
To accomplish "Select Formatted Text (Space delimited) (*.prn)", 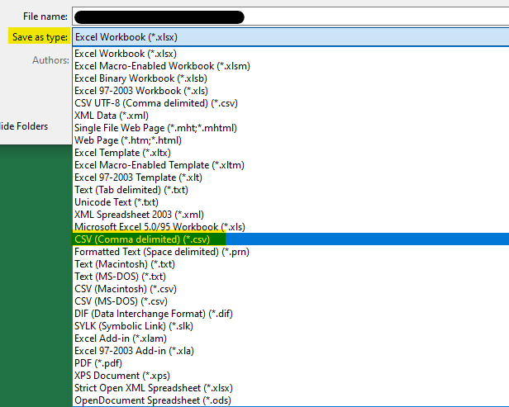I will pos(162,252).
